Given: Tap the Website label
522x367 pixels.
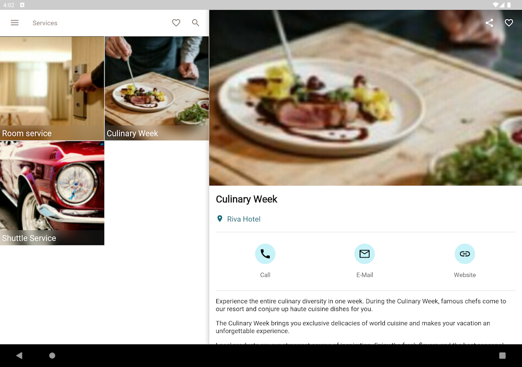Looking at the screenshot, I should [465, 275].
